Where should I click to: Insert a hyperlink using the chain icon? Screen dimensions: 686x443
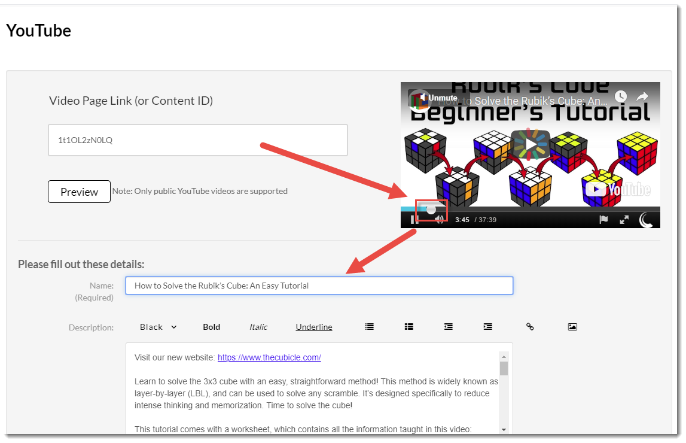[x=530, y=327]
